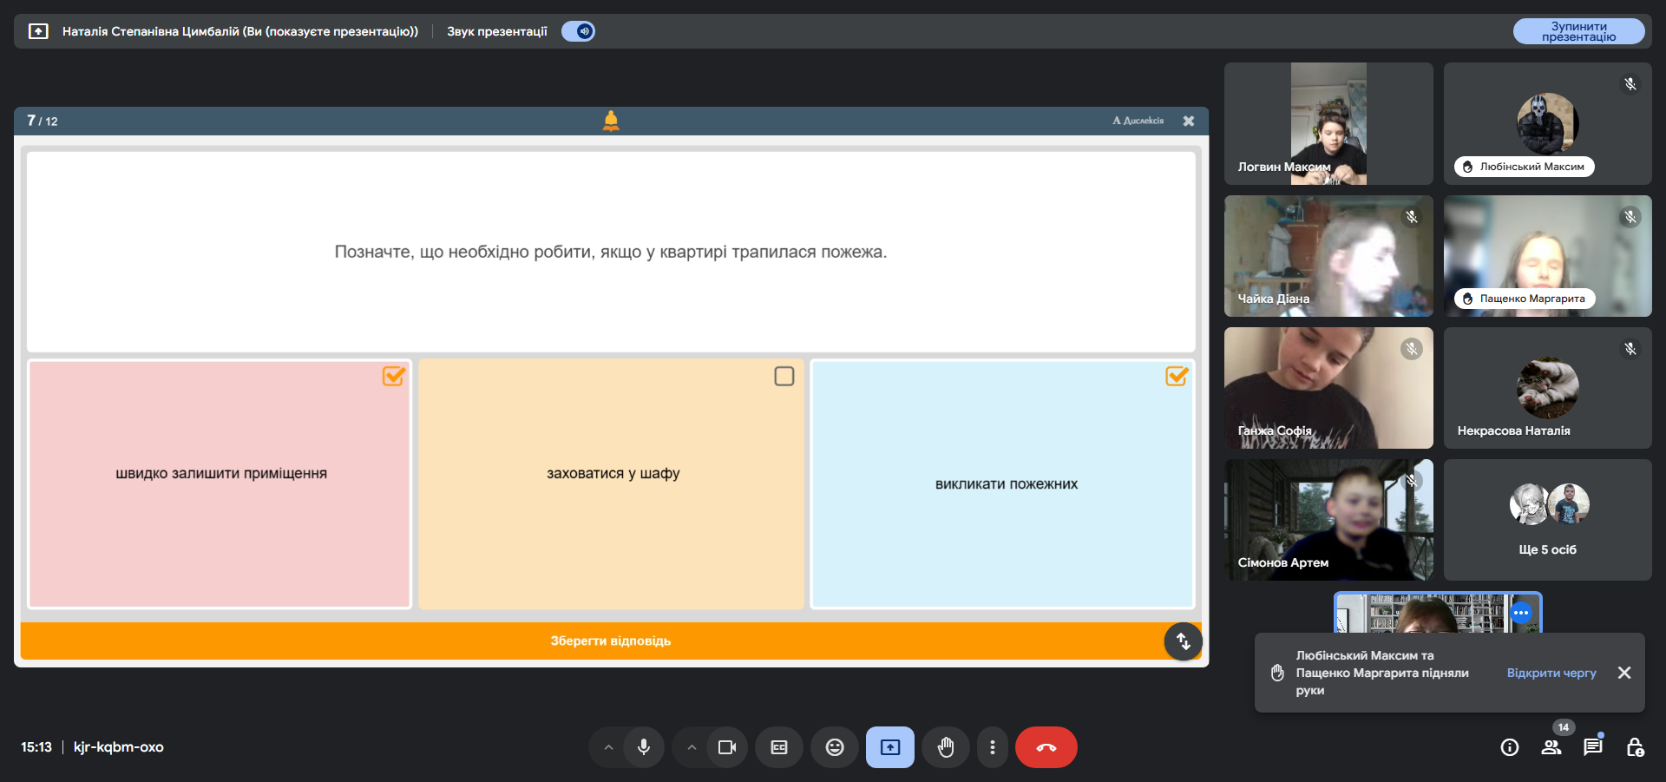Raise hand in the meeting
The image size is (1666, 782).
point(946,747)
